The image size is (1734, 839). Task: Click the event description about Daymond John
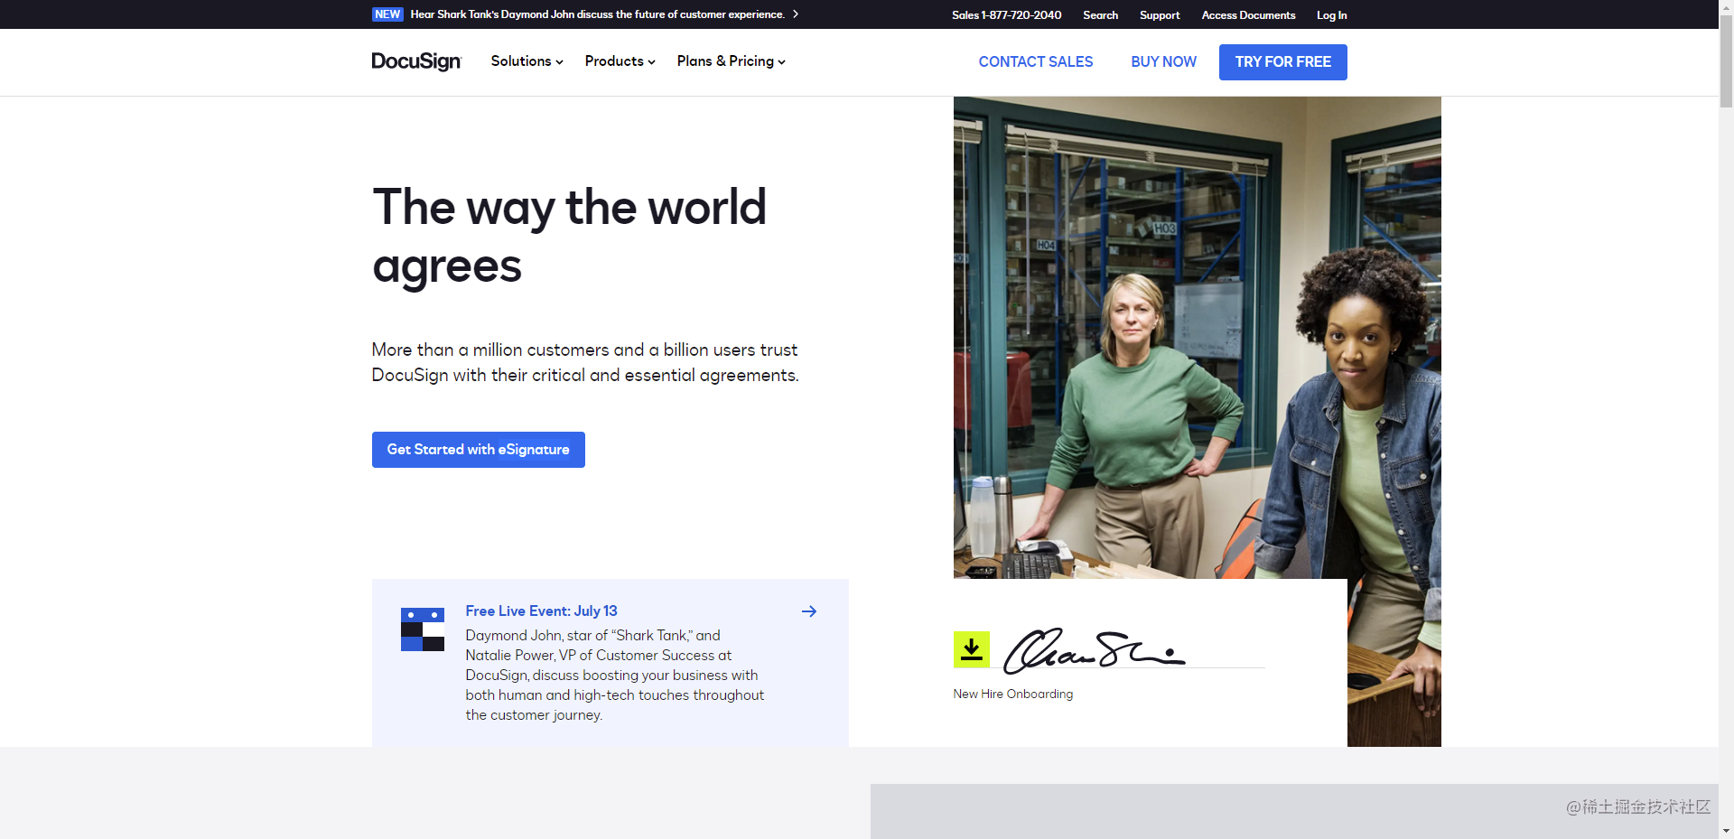pyautogui.click(x=615, y=676)
